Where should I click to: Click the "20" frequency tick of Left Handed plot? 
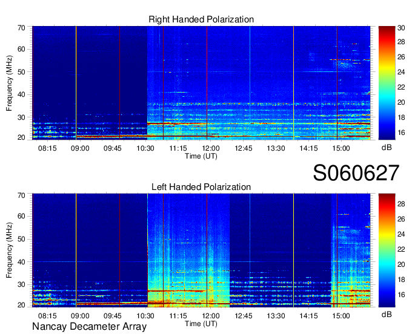[x=21, y=305]
